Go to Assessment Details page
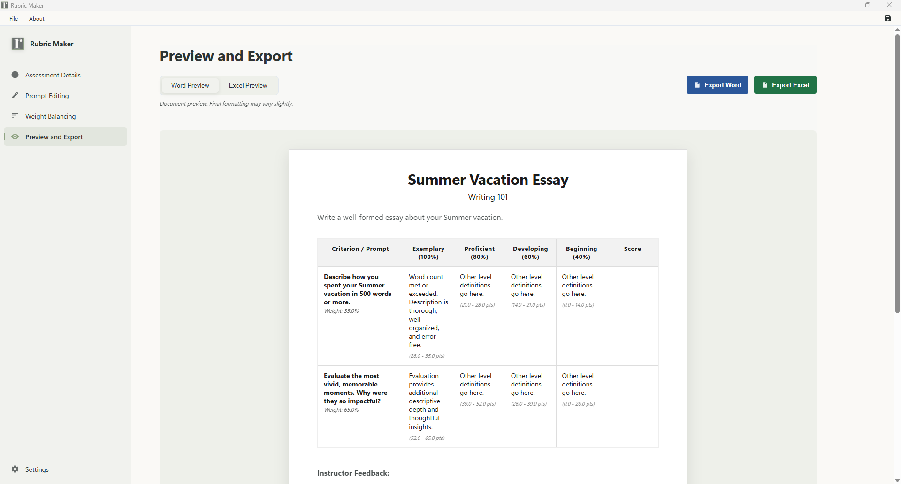Viewport: 901px width, 484px height. [66, 75]
